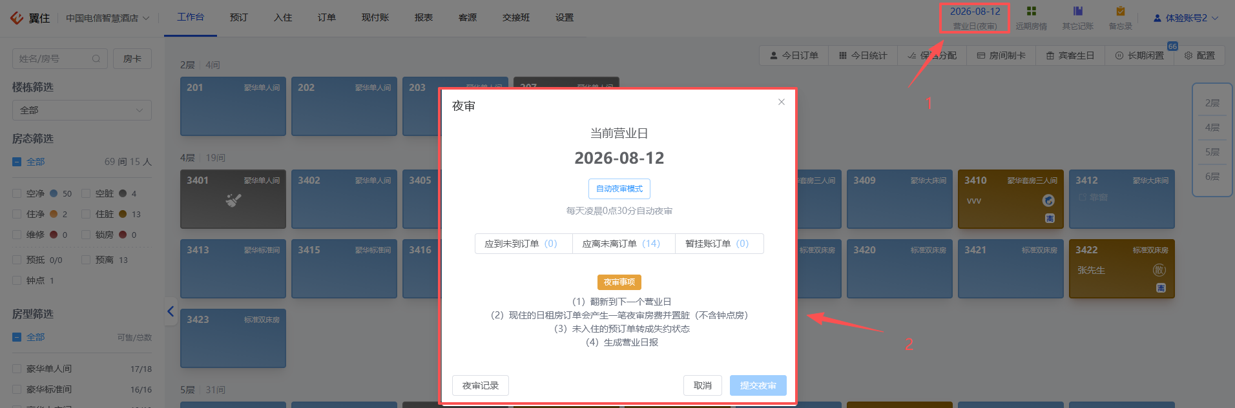Click the 姓名/房号 search field

pyautogui.click(x=60, y=59)
